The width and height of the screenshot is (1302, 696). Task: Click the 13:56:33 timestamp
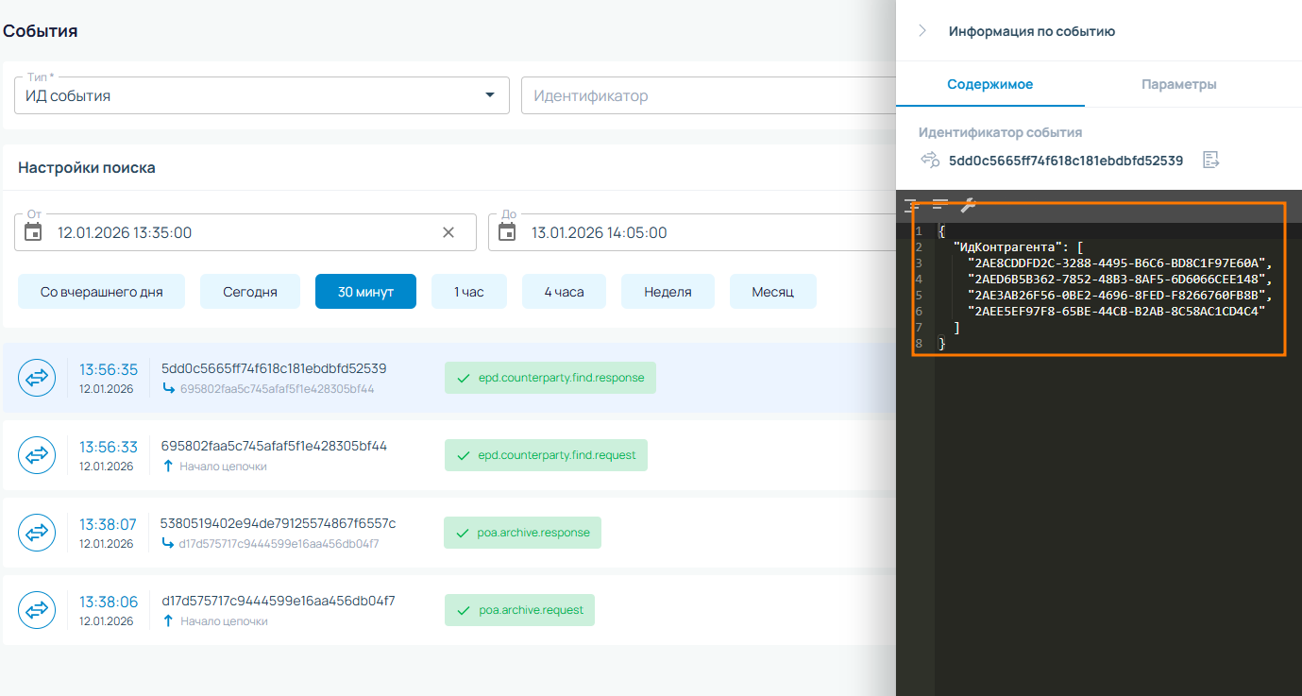109,447
